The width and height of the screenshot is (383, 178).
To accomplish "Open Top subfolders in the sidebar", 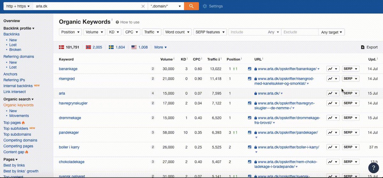I will pyautogui.click(x=16, y=129).
